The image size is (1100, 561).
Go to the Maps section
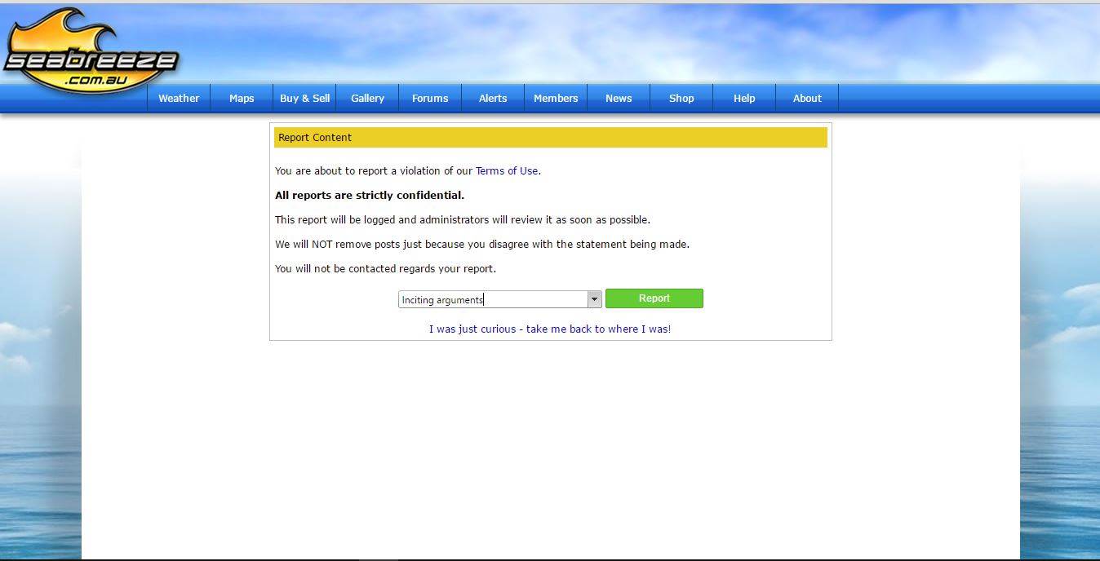[242, 98]
